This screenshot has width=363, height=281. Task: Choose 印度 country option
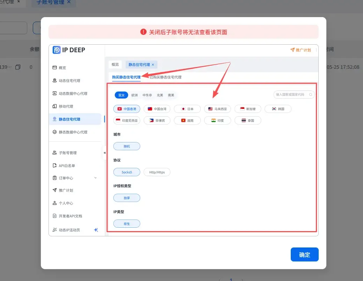coord(217,120)
